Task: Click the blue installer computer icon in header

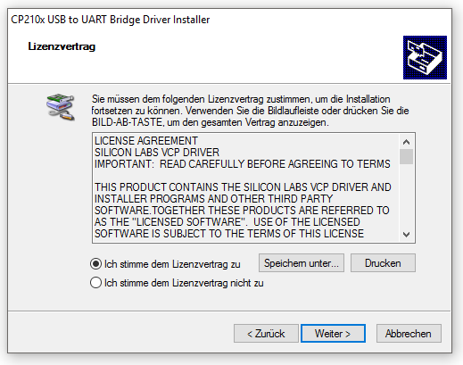Action: click(x=425, y=57)
